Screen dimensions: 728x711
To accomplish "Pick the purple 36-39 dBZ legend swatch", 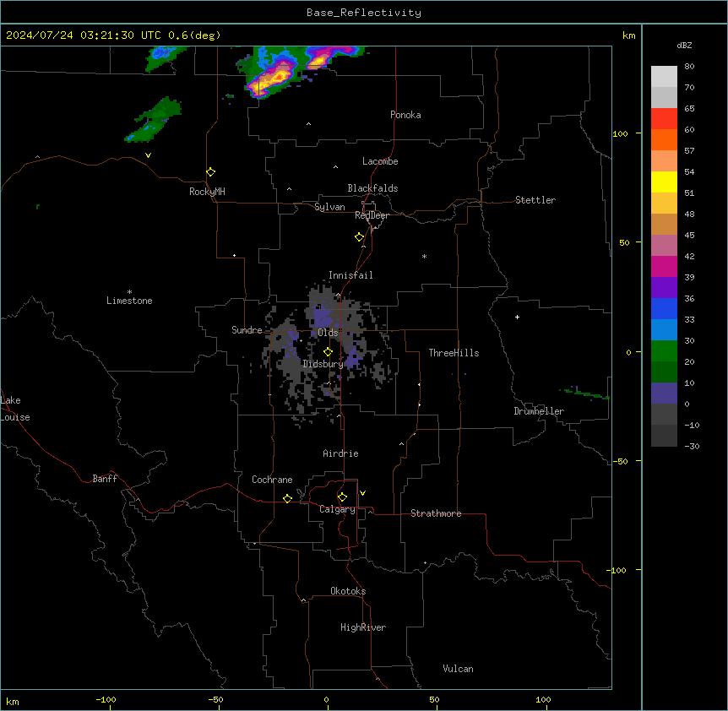I will [x=664, y=288].
